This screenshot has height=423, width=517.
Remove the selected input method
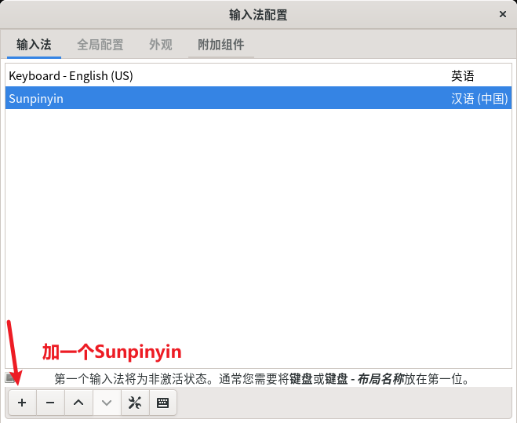[50, 403]
